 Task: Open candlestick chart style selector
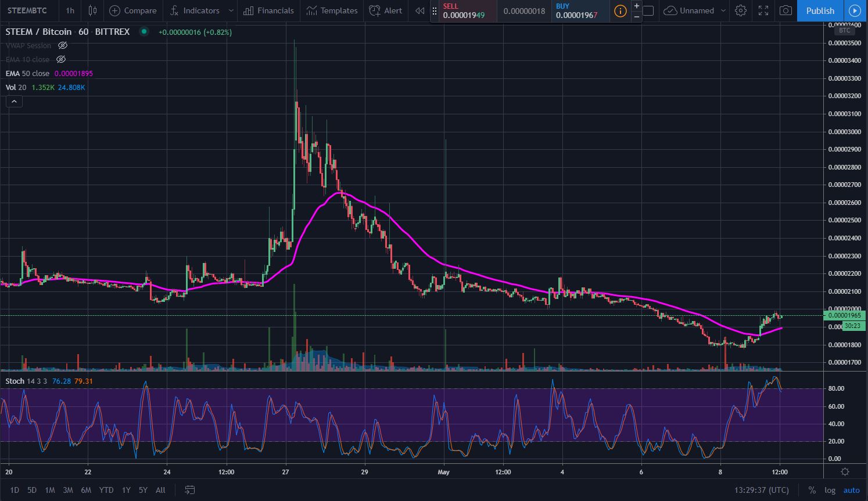tap(92, 10)
